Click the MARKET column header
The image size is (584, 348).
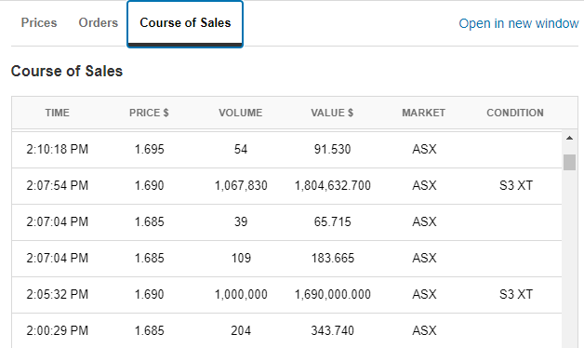pos(424,113)
